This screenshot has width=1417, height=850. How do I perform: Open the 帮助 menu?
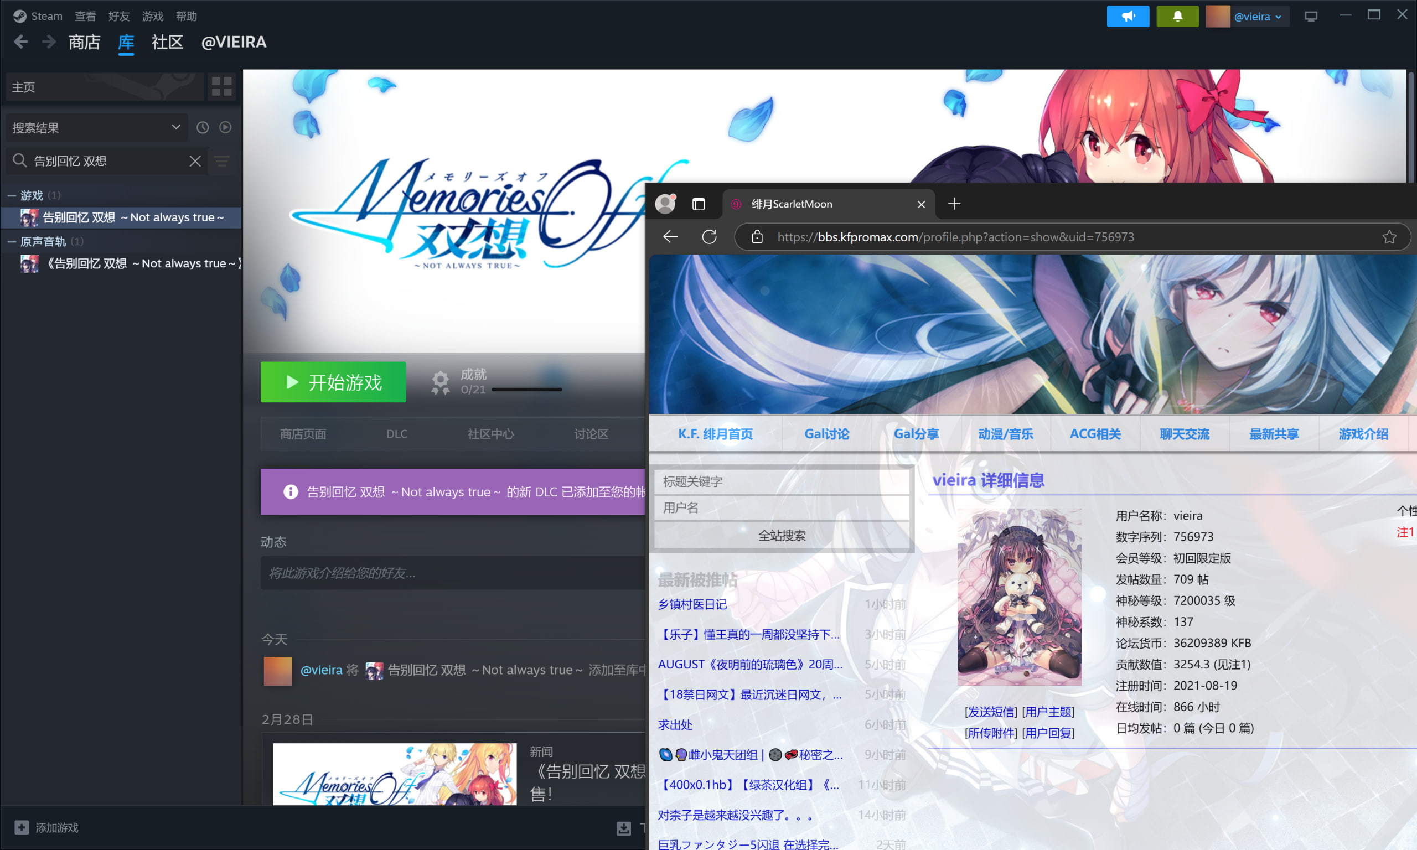point(186,16)
